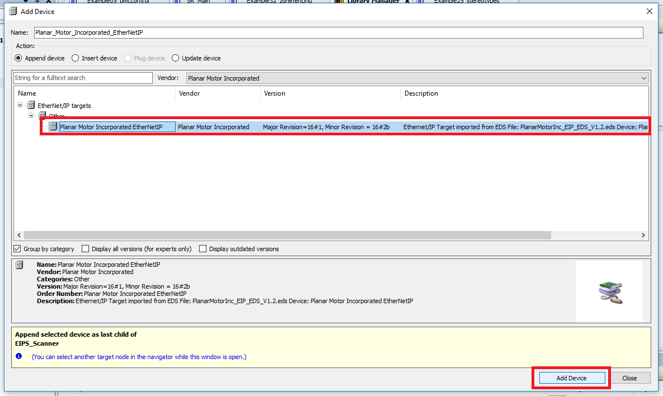Click the device preview image thumbnail

(610, 293)
